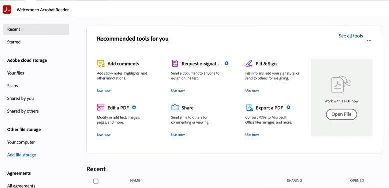The width and height of the screenshot is (389, 188).
Task: Click the premium badge next to Request e-signature
Action: point(226,63)
